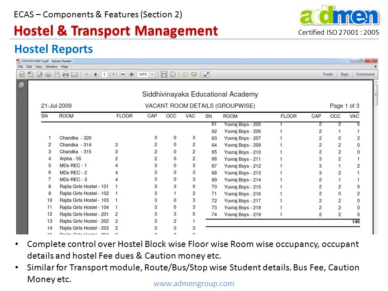Click the 'Hostel Reports' slide heading
The height and width of the screenshot is (291, 388).
pyautogui.click(x=53, y=49)
